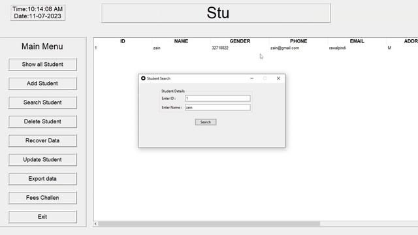Screen dimensions: 418x235
Task: Focus the Enter Name input field
Action: coord(217,107)
